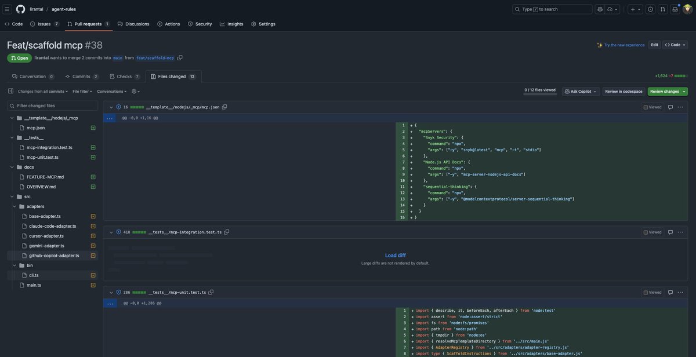Click the shield icon beside mcp-integration.test.ts header
The image size is (696, 357).
click(x=118, y=232)
